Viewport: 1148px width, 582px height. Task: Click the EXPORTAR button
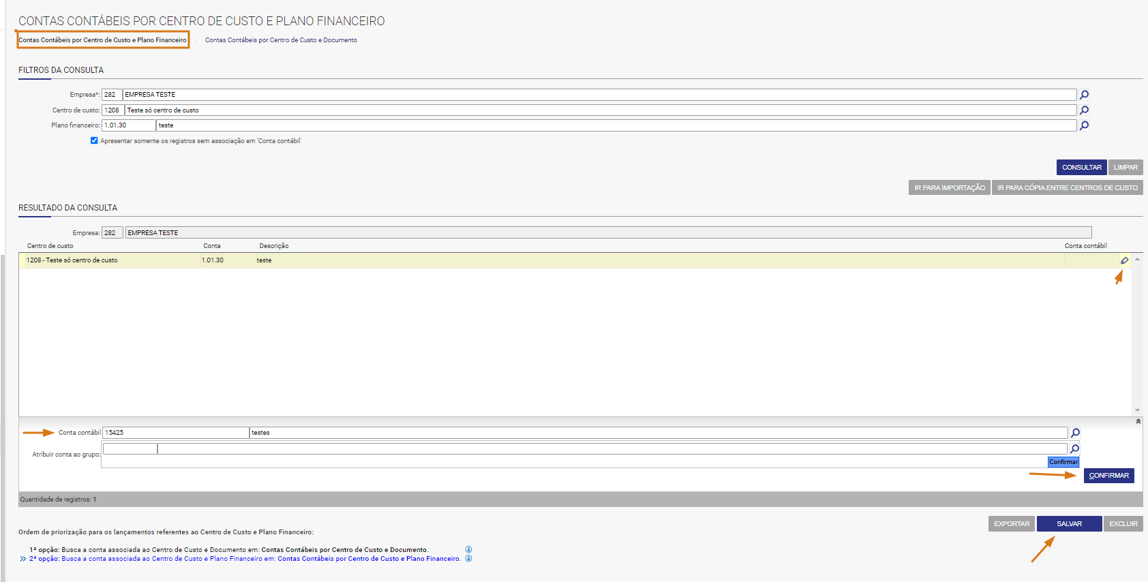[1012, 524]
